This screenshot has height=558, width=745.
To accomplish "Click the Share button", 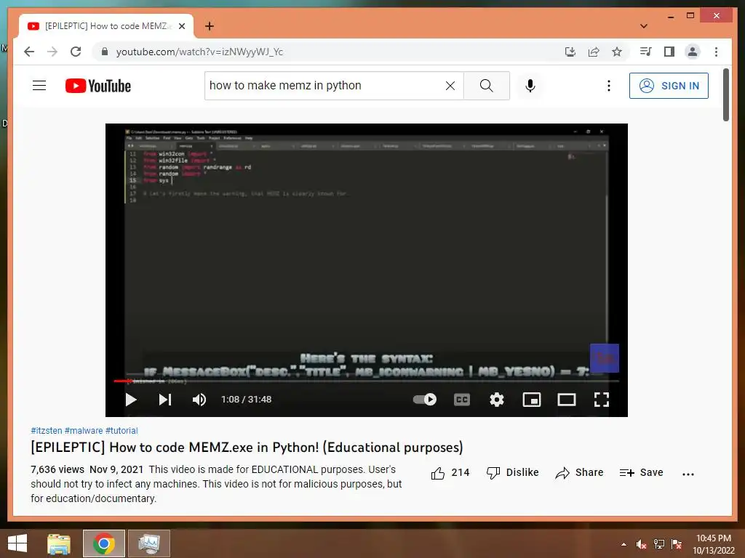I will (x=579, y=472).
